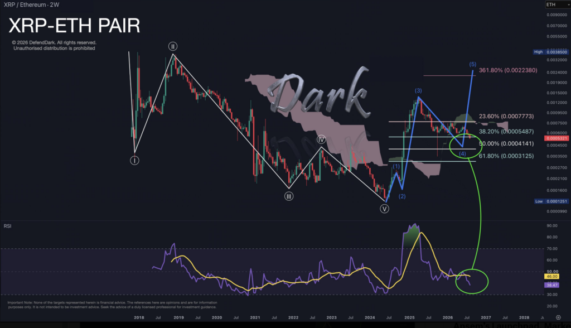Select the 2025 time axis label
This screenshot has width=571, height=328.
[410, 317]
